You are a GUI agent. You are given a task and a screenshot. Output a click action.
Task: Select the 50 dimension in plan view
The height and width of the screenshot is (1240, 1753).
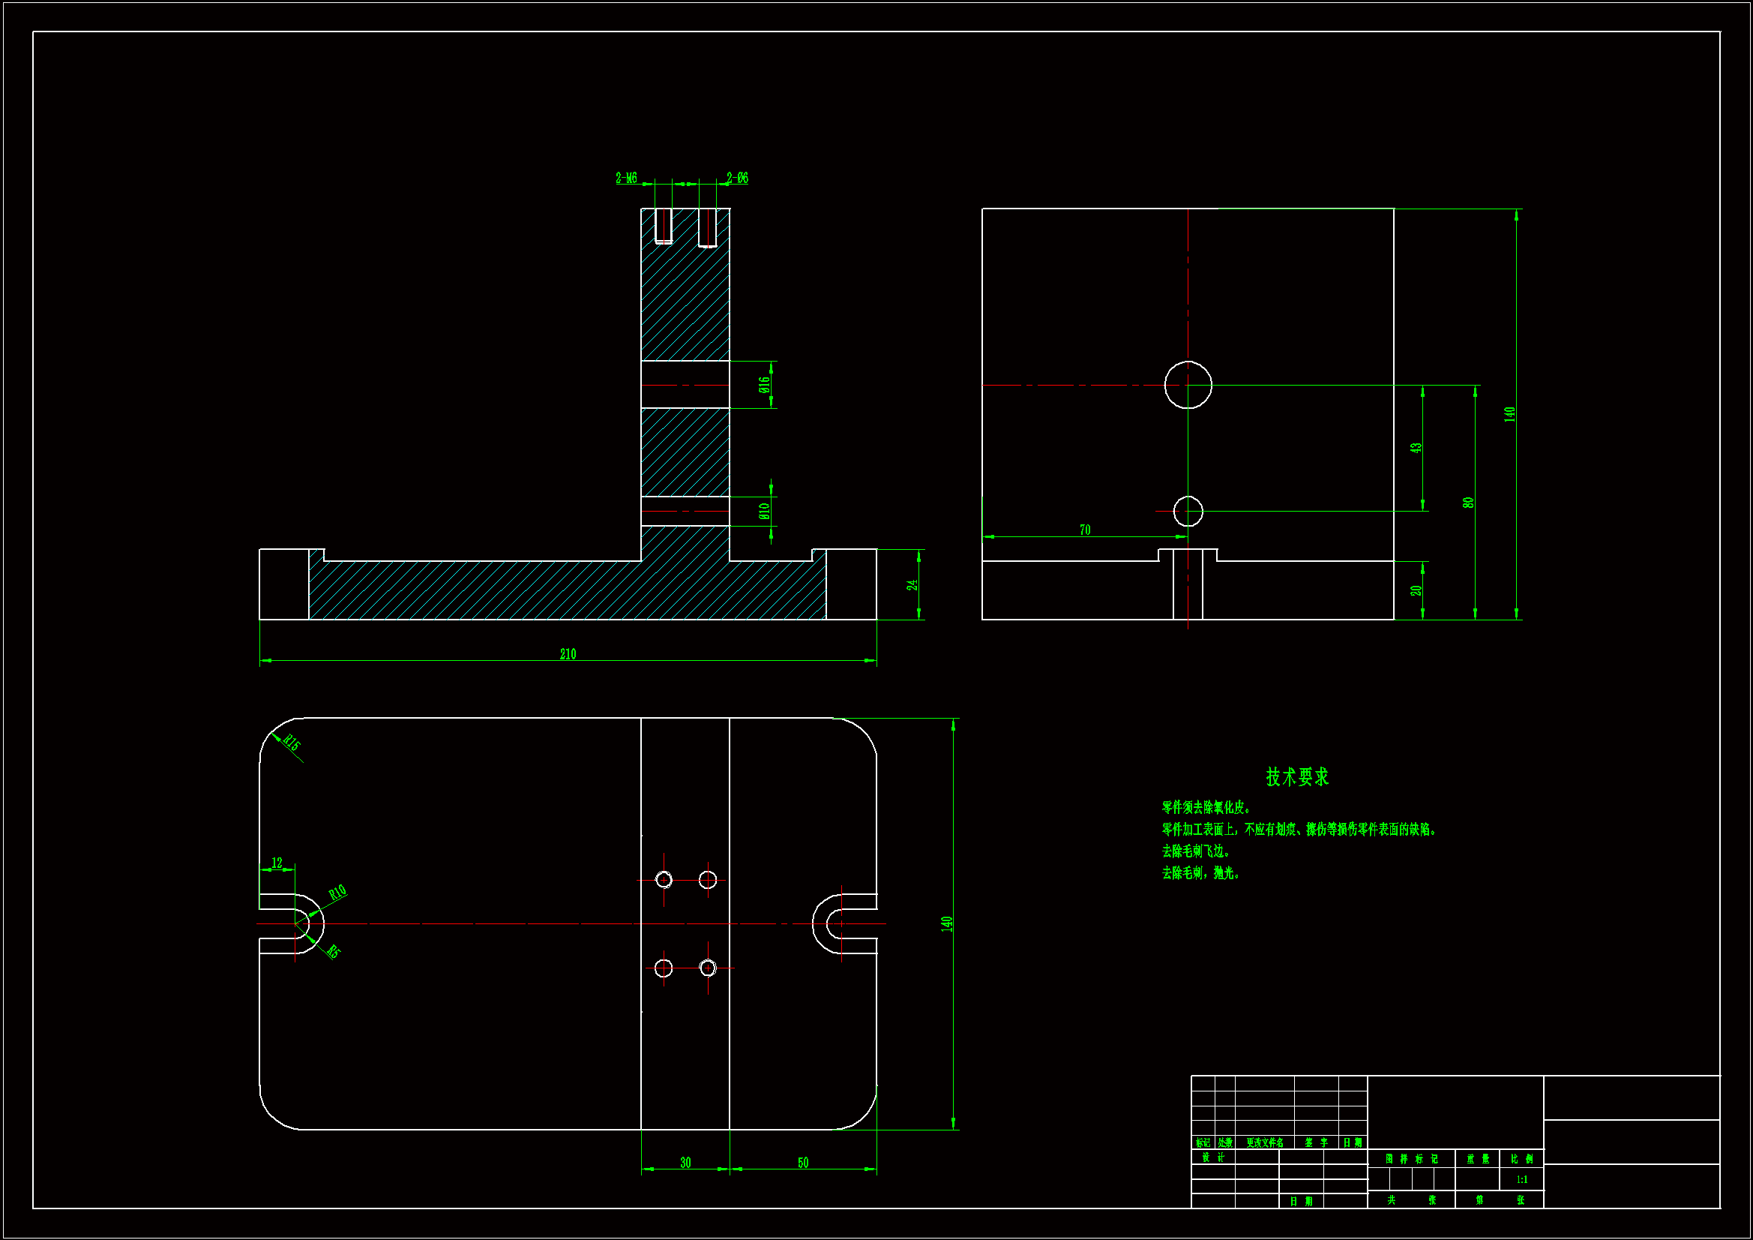pos(802,1162)
